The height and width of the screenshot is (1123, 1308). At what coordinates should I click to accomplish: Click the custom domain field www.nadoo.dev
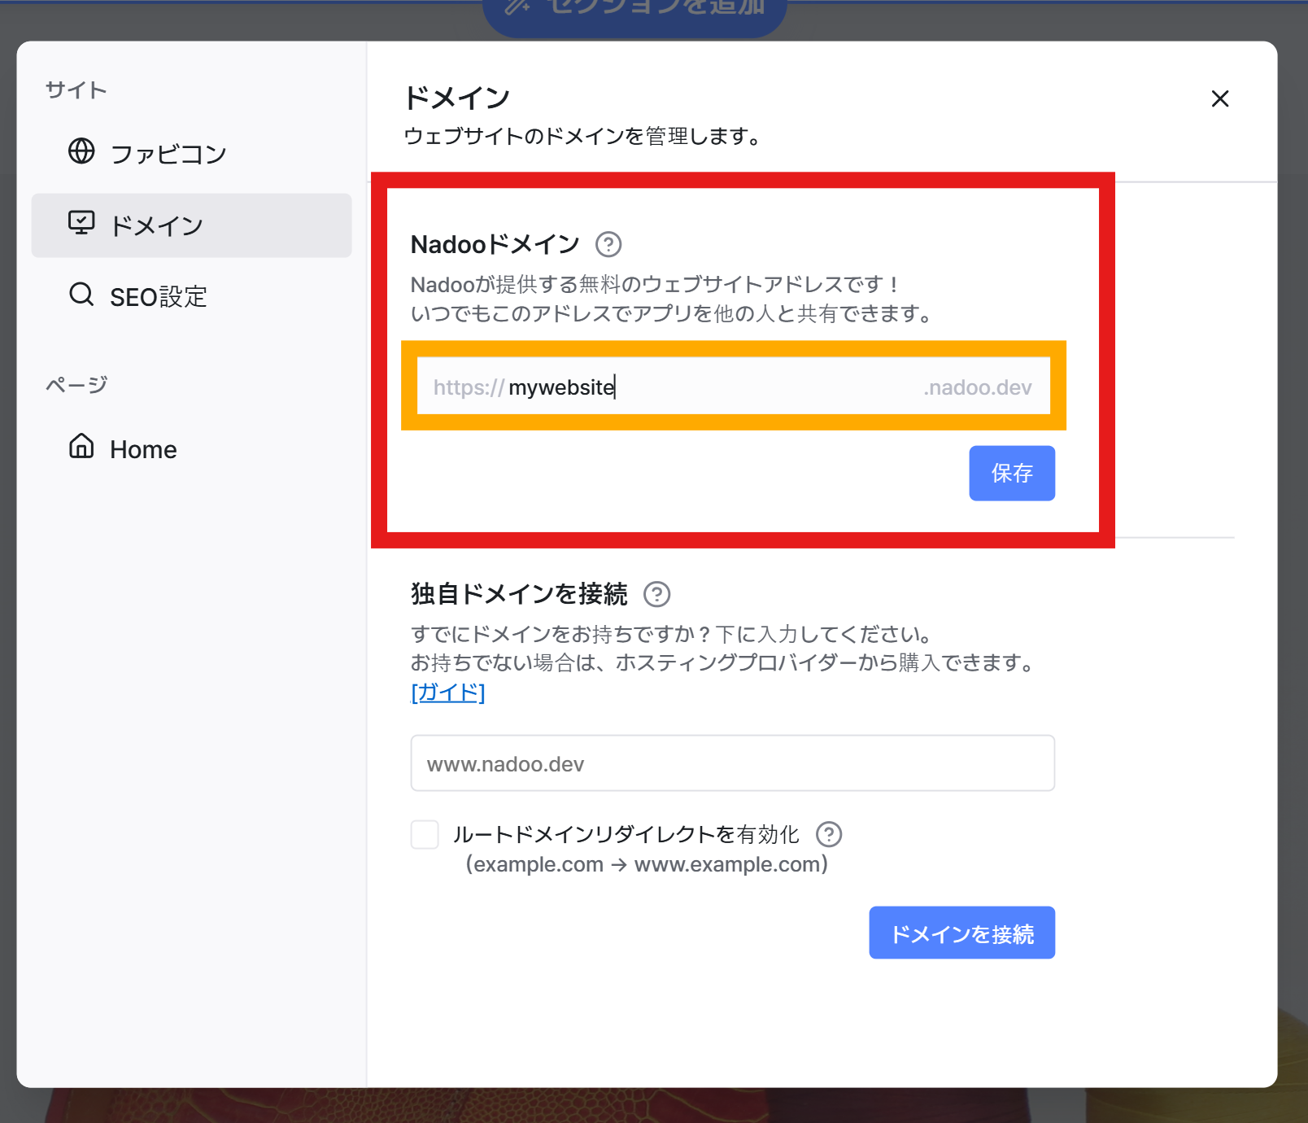(x=733, y=763)
